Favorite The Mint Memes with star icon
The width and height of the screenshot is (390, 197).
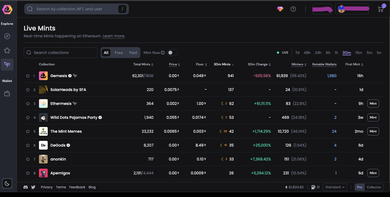[28, 131]
